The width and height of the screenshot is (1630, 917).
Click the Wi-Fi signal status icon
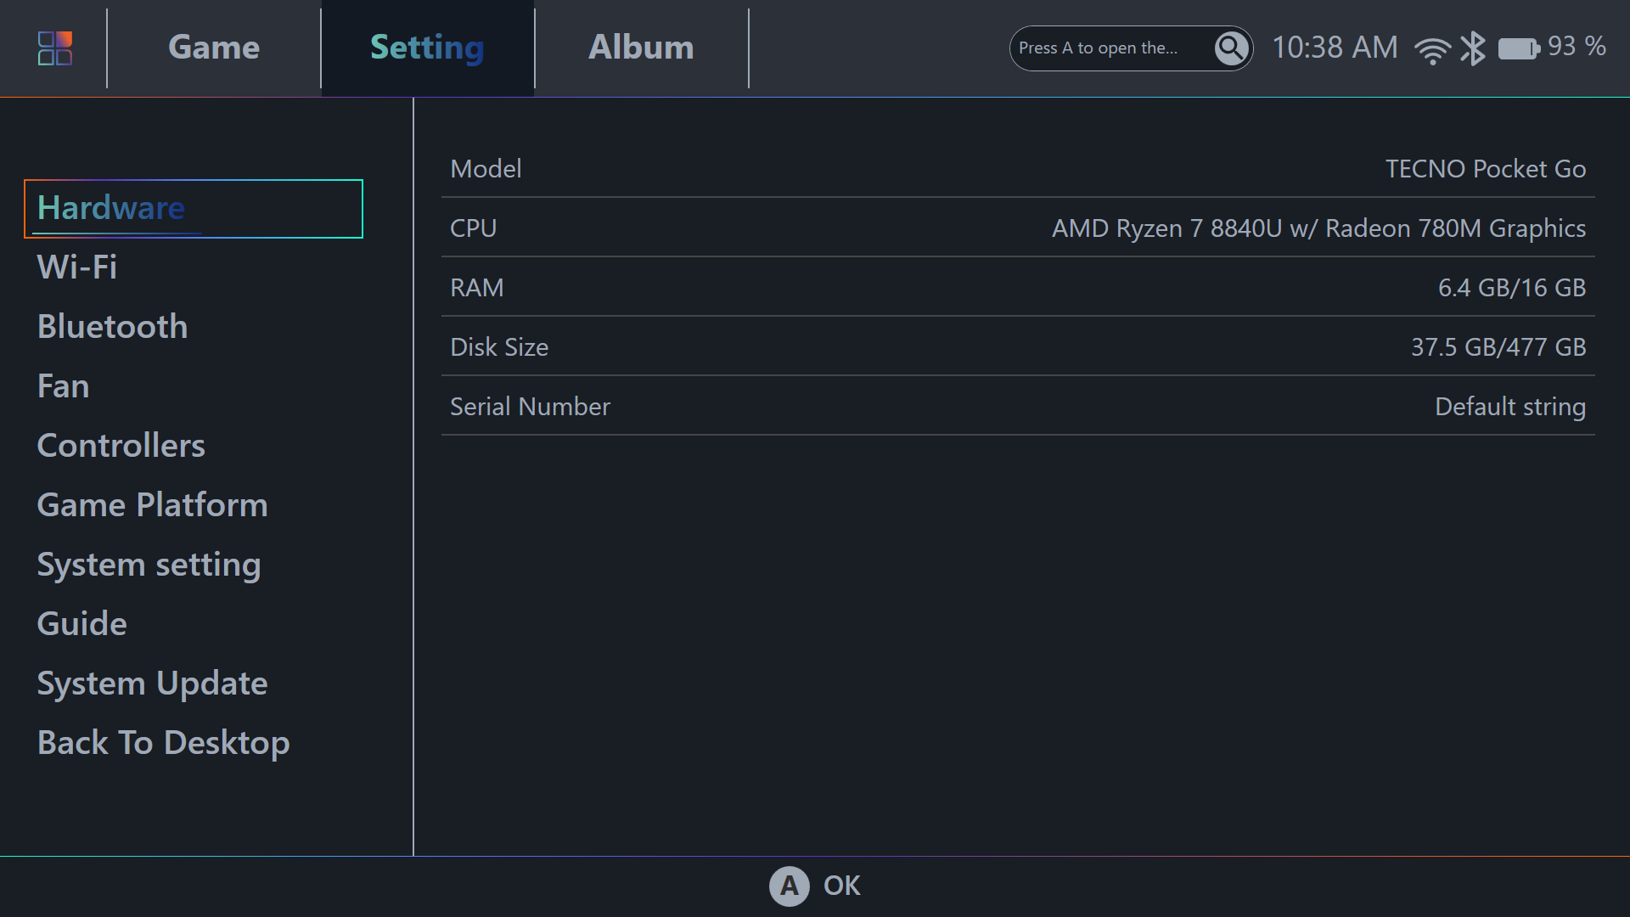(1432, 50)
